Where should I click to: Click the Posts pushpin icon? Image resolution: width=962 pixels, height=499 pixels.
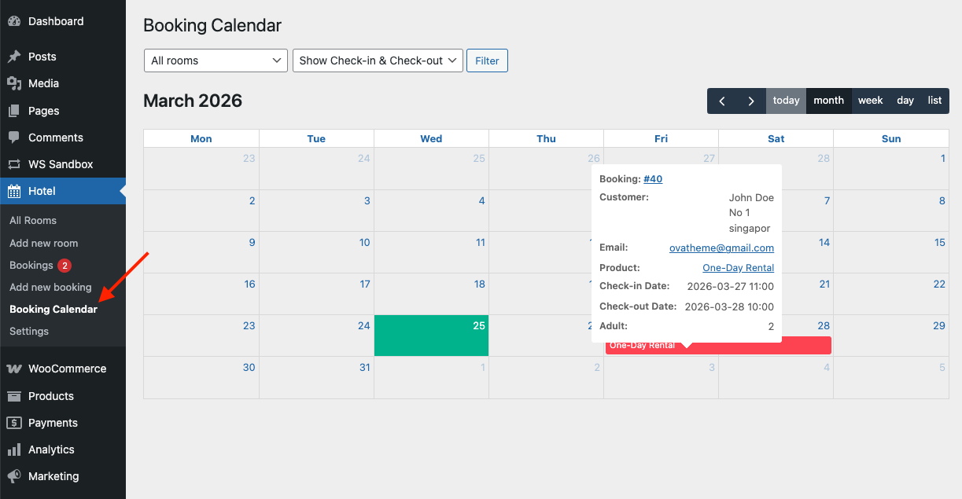click(14, 57)
